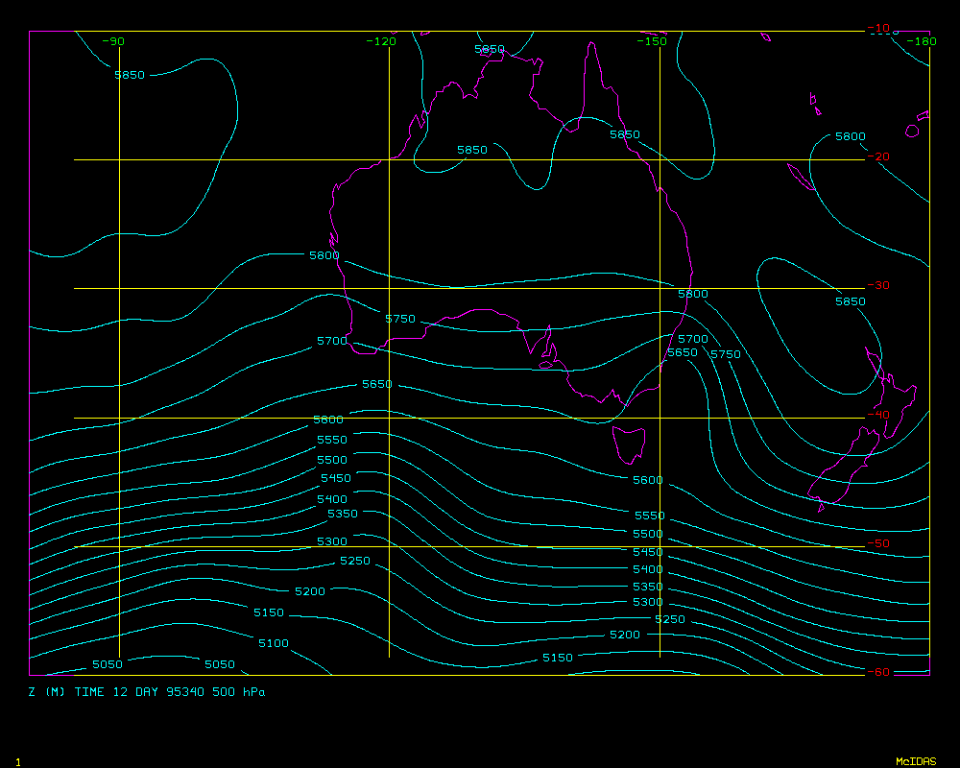Click the frame number 1 indicator
Screen dimensions: 960x768
(17, 762)
